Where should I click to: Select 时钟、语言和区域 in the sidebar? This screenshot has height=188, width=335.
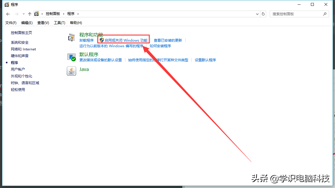tap(25, 83)
